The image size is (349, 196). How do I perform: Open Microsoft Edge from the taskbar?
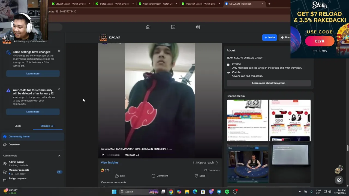point(195,192)
